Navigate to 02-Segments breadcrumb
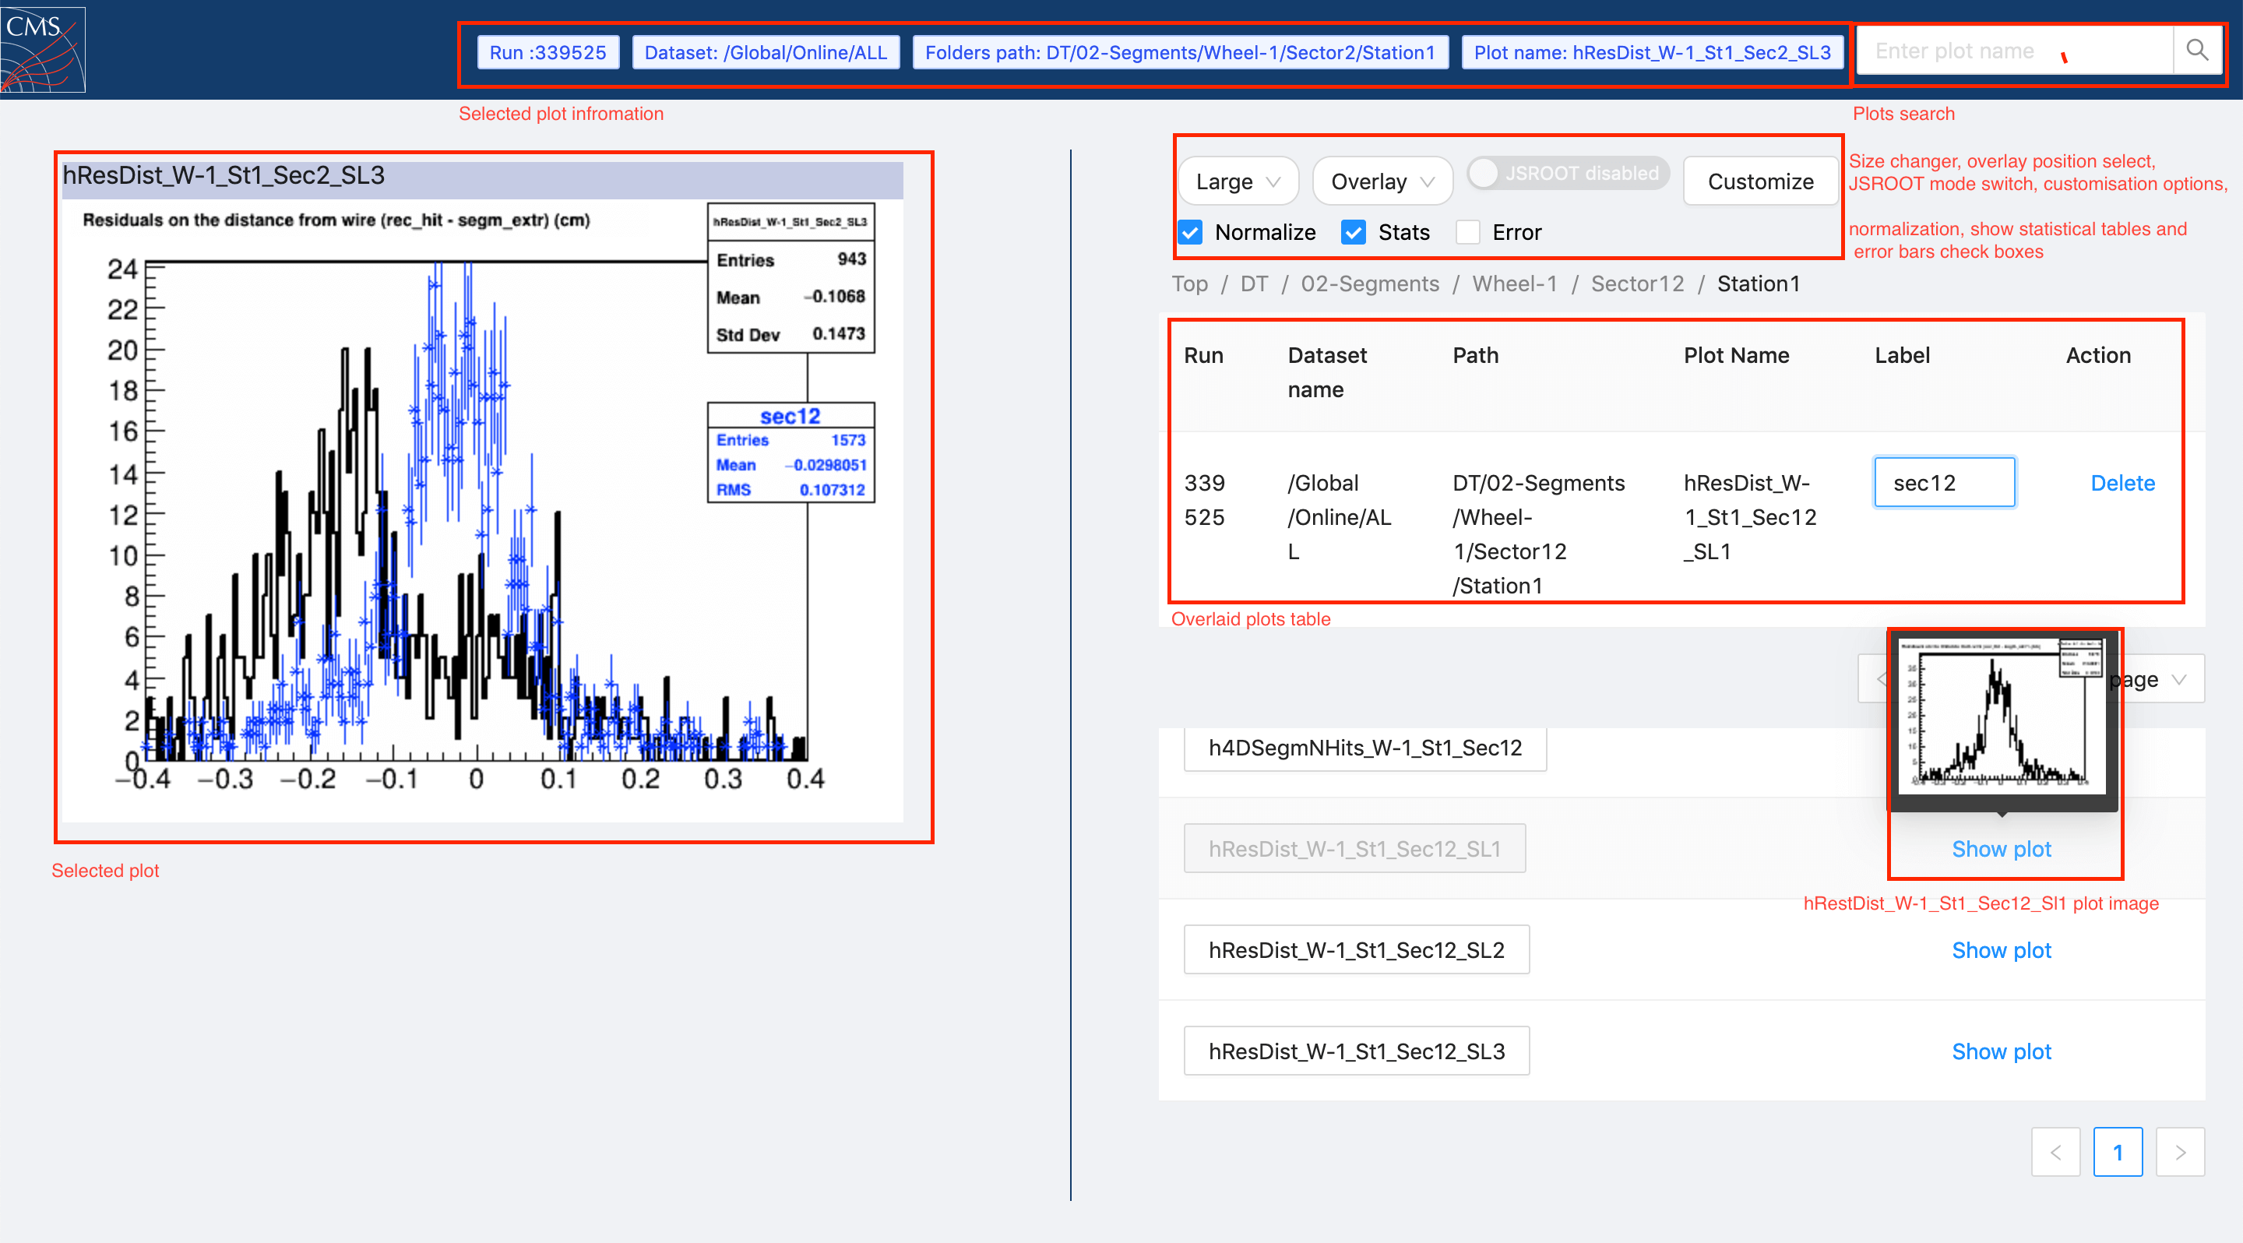 [x=1370, y=283]
